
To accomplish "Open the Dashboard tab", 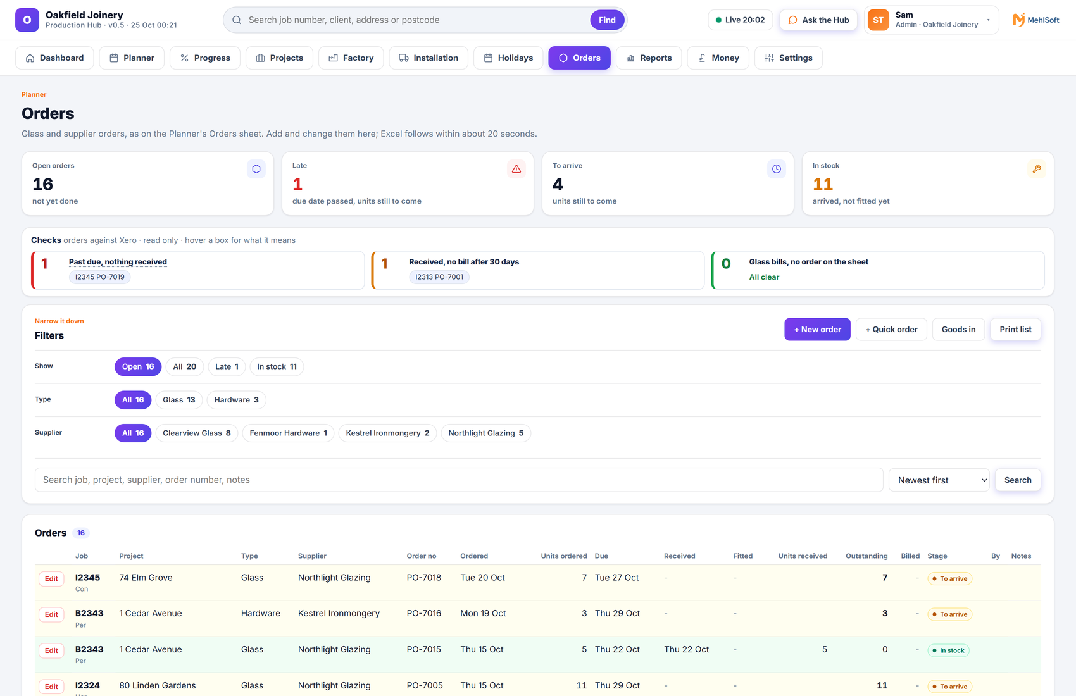I will [x=54, y=58].
